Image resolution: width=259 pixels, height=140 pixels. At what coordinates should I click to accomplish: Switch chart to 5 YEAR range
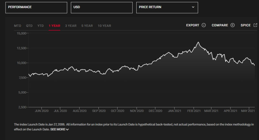click(x=87, y=26)
